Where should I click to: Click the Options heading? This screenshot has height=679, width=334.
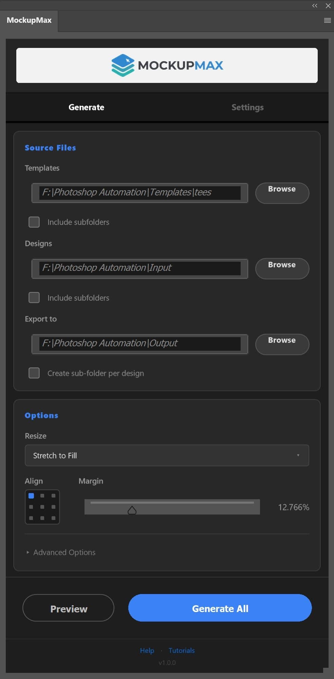click(41, 415)
